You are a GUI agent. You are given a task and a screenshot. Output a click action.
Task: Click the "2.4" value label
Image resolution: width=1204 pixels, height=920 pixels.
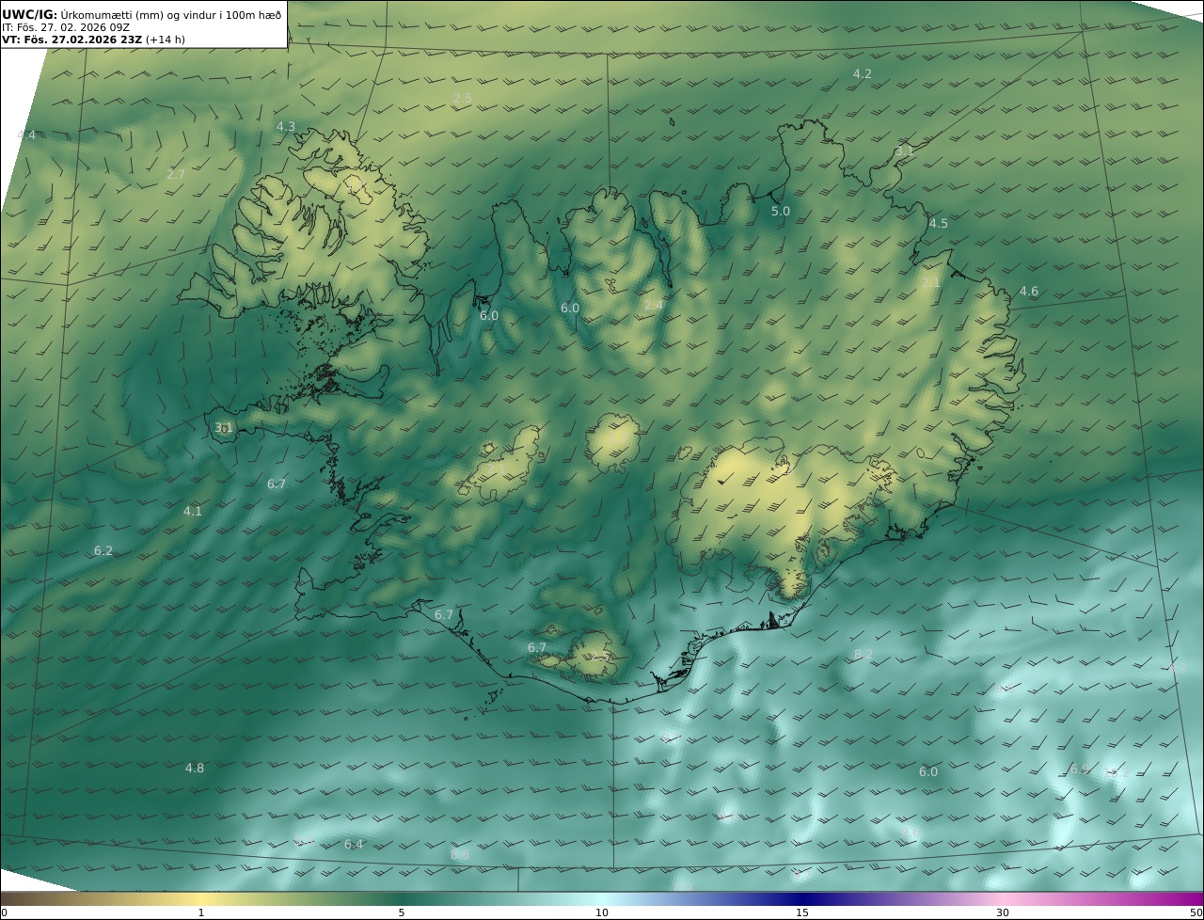pyautogui.click(x=654, y=305)
